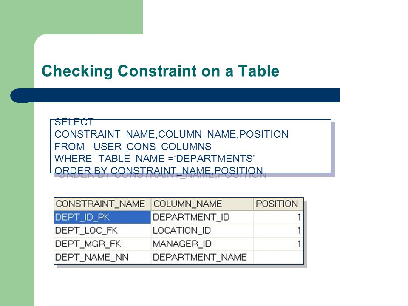Click the WHERE TABLE_NAME ='DEPARTMENTS' line
This screenshot has width=408, height=306.
[155, 159]
